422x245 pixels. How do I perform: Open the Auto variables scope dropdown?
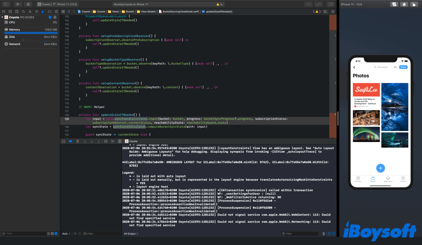(x=67, y=234)
